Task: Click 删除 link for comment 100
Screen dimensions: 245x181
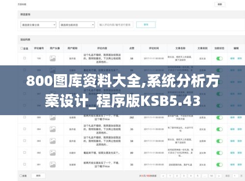Action: (x=240, y=58)
